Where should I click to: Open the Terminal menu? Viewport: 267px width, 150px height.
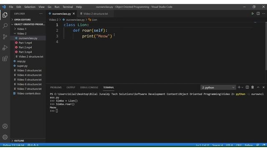pos(68,7)
